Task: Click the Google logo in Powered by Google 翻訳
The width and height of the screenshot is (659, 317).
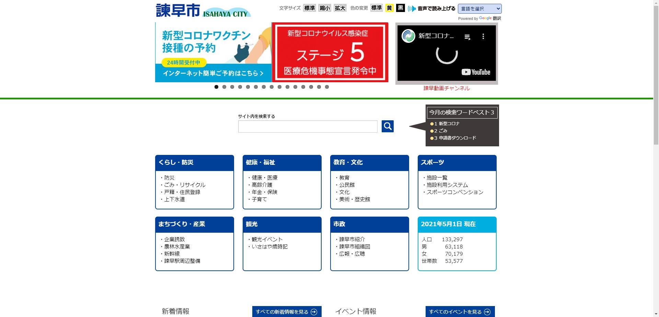Action: 485,19
